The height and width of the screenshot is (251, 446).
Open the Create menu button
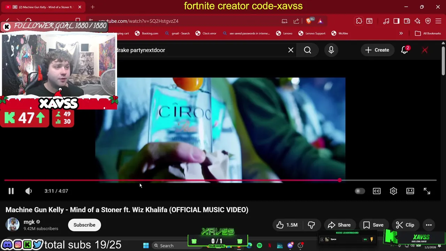point(377,50)
